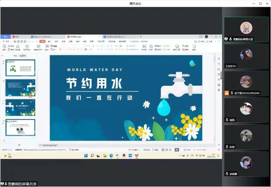Switch to the Outline (大纲) panel tab
Viewport: 271px width, 187px height.
pos(15,56)
